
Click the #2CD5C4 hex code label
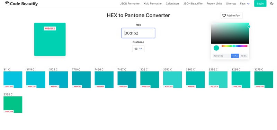coord(214,87)
